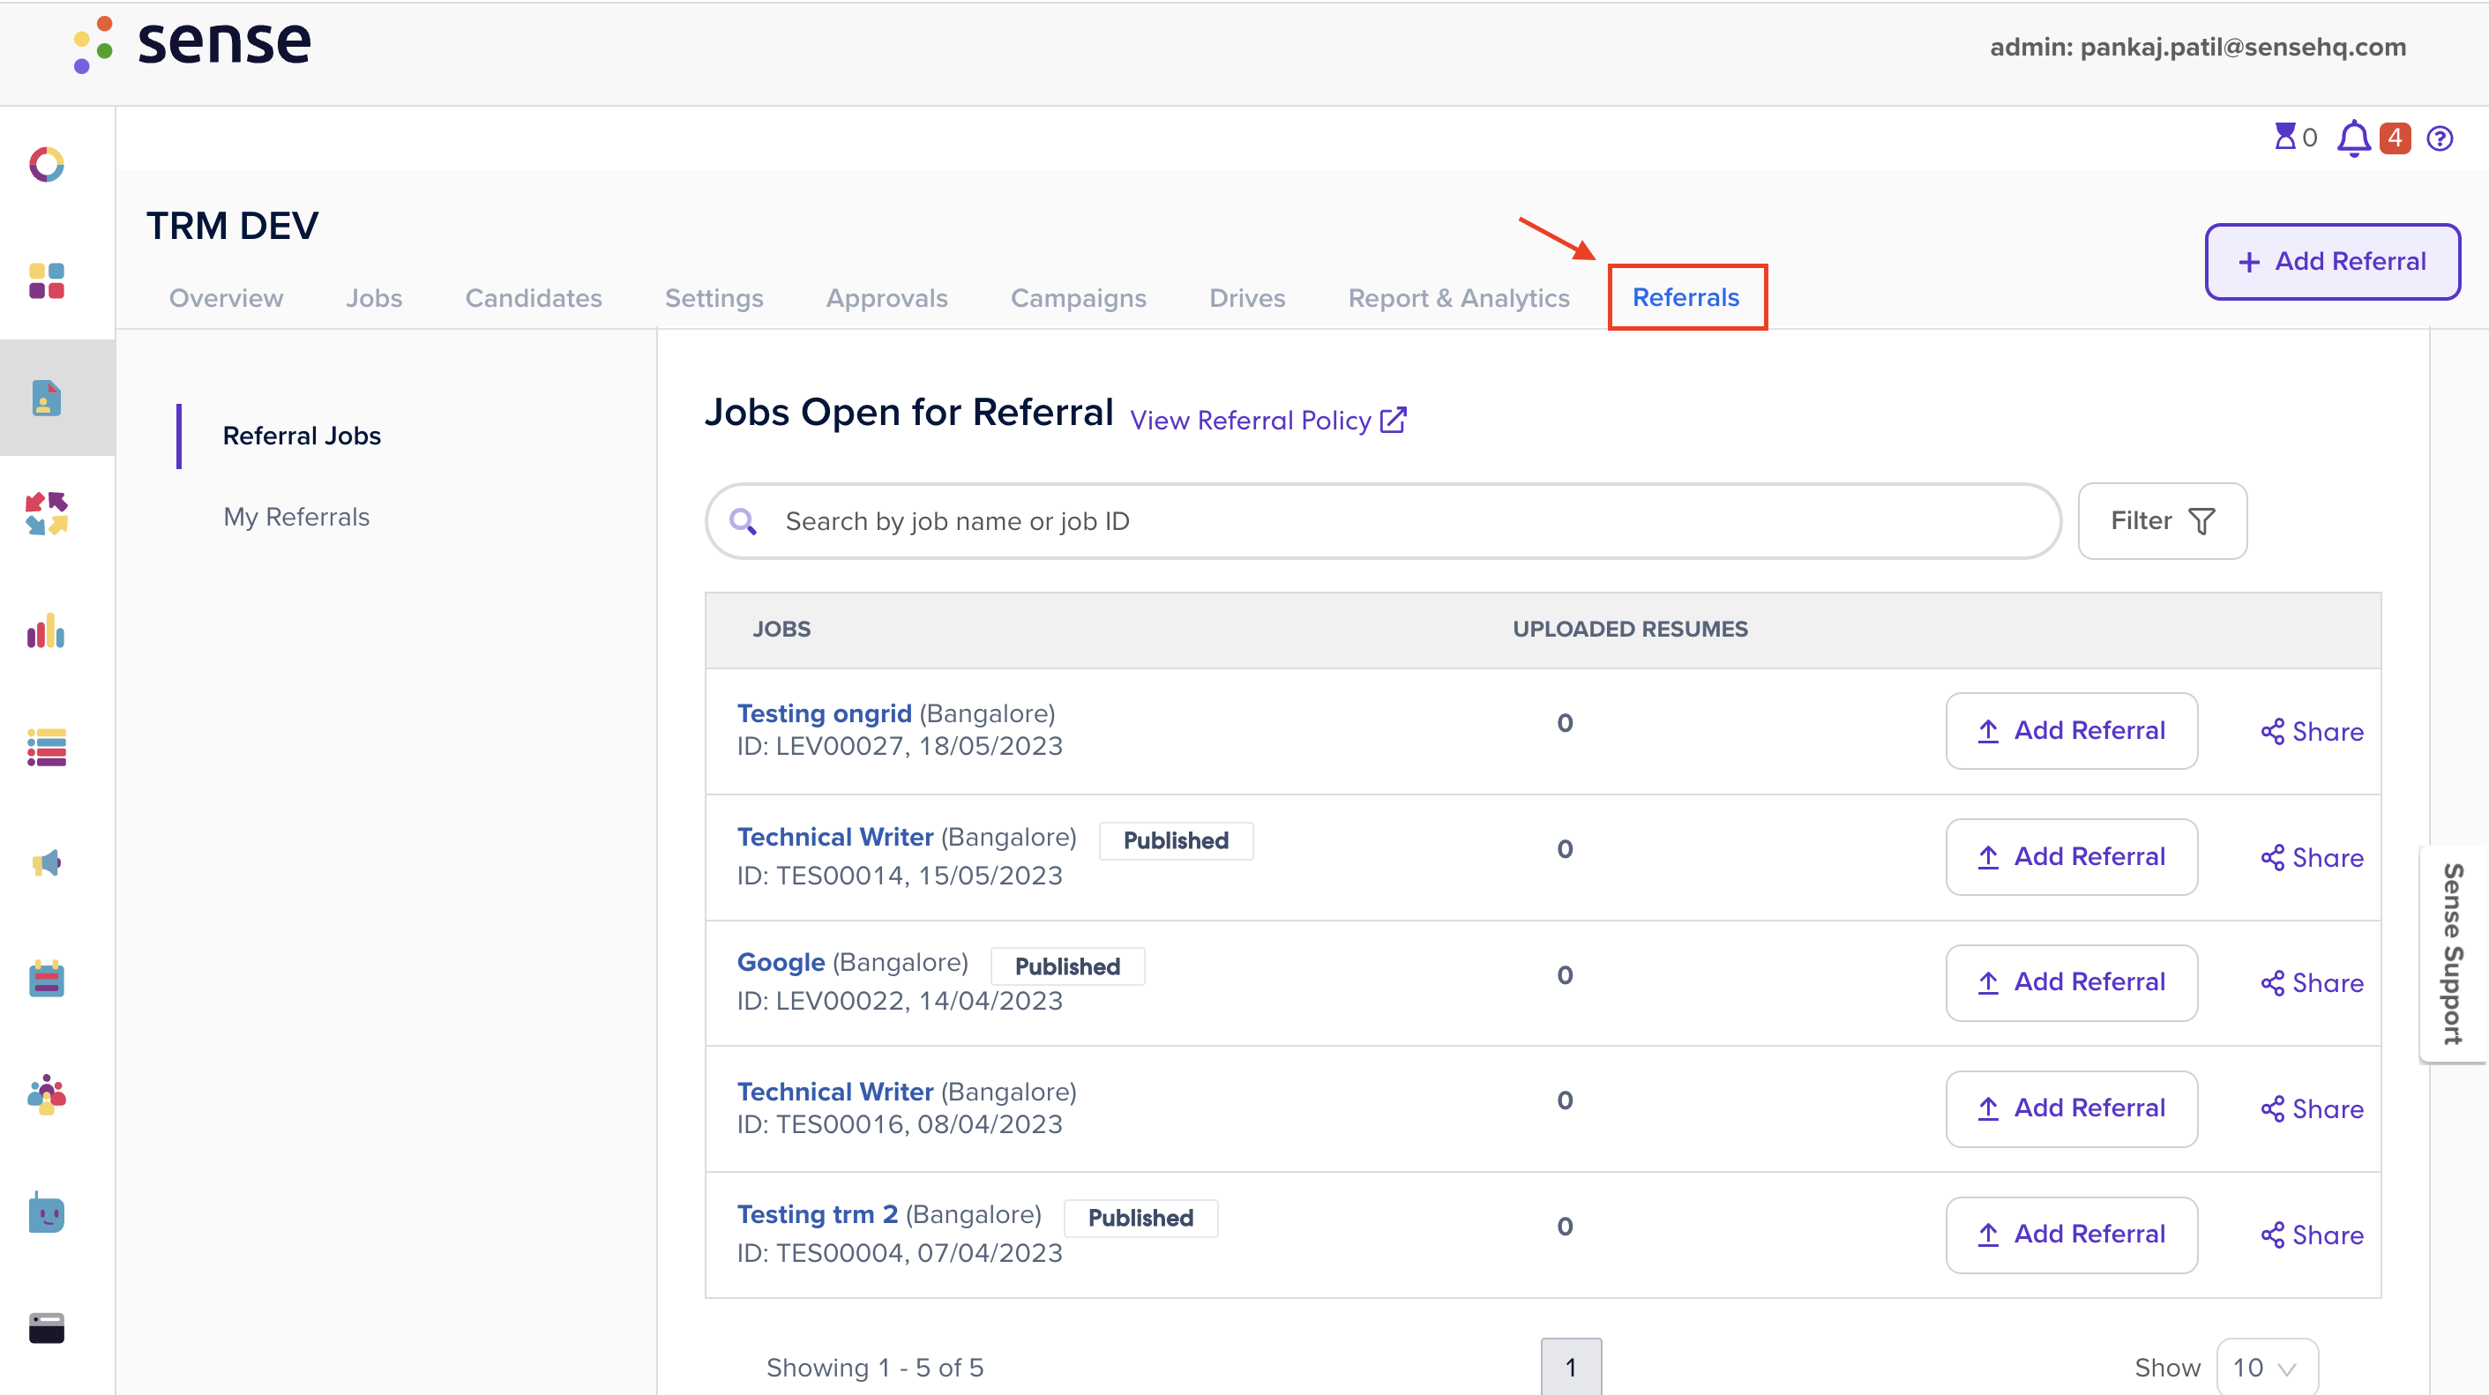
Task: Open the four-squares apps sidebar icon
Action: click(x=47, y=281)
